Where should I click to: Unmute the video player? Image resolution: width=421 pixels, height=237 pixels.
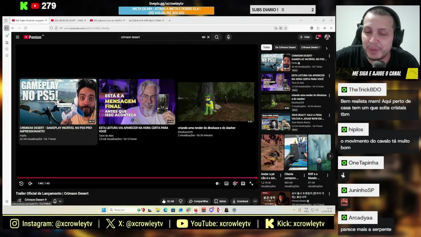pos(30,183)
